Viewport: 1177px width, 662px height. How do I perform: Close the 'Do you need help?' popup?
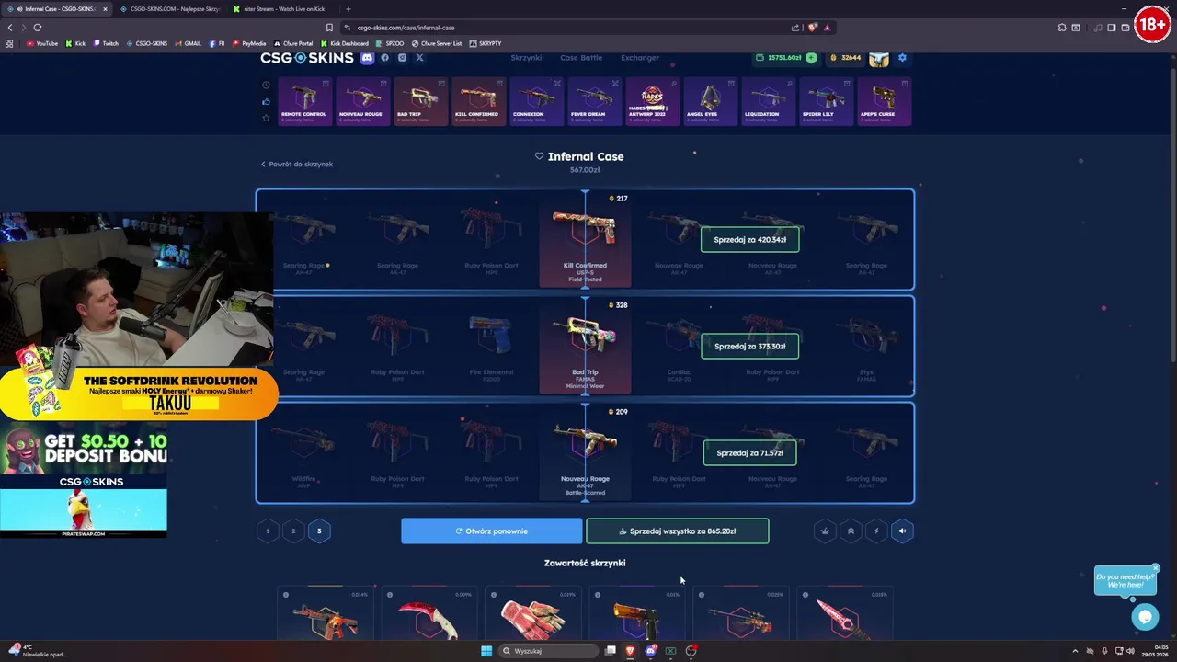1155,568
